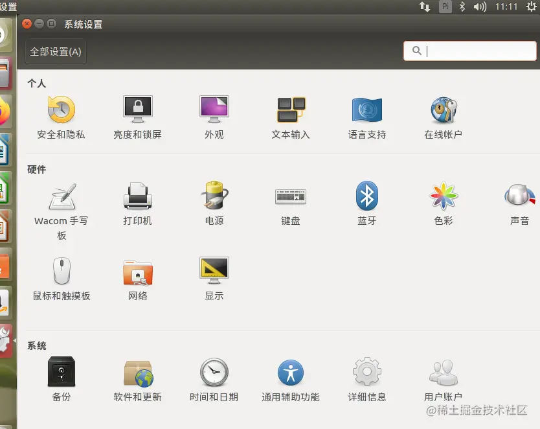Open 鼠标和触摸板 settings

[x=62, y=279]
